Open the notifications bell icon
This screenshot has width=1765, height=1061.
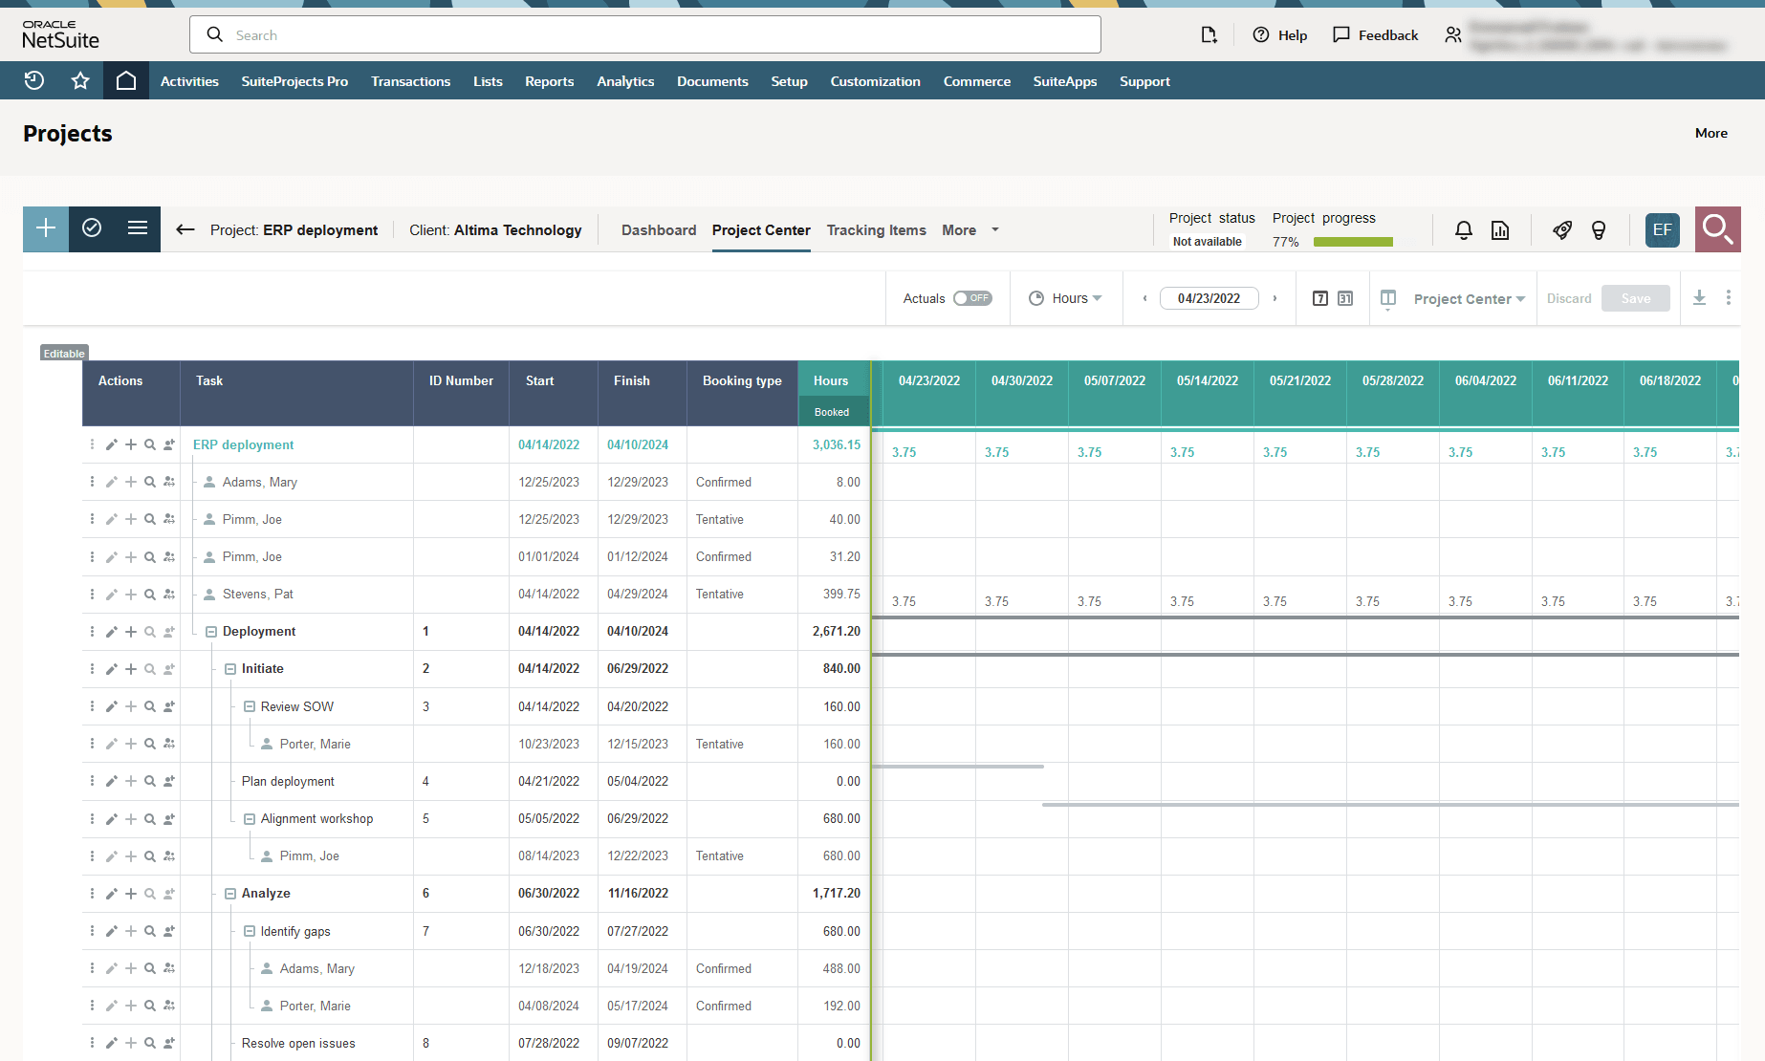click(x=1464, y=230)
